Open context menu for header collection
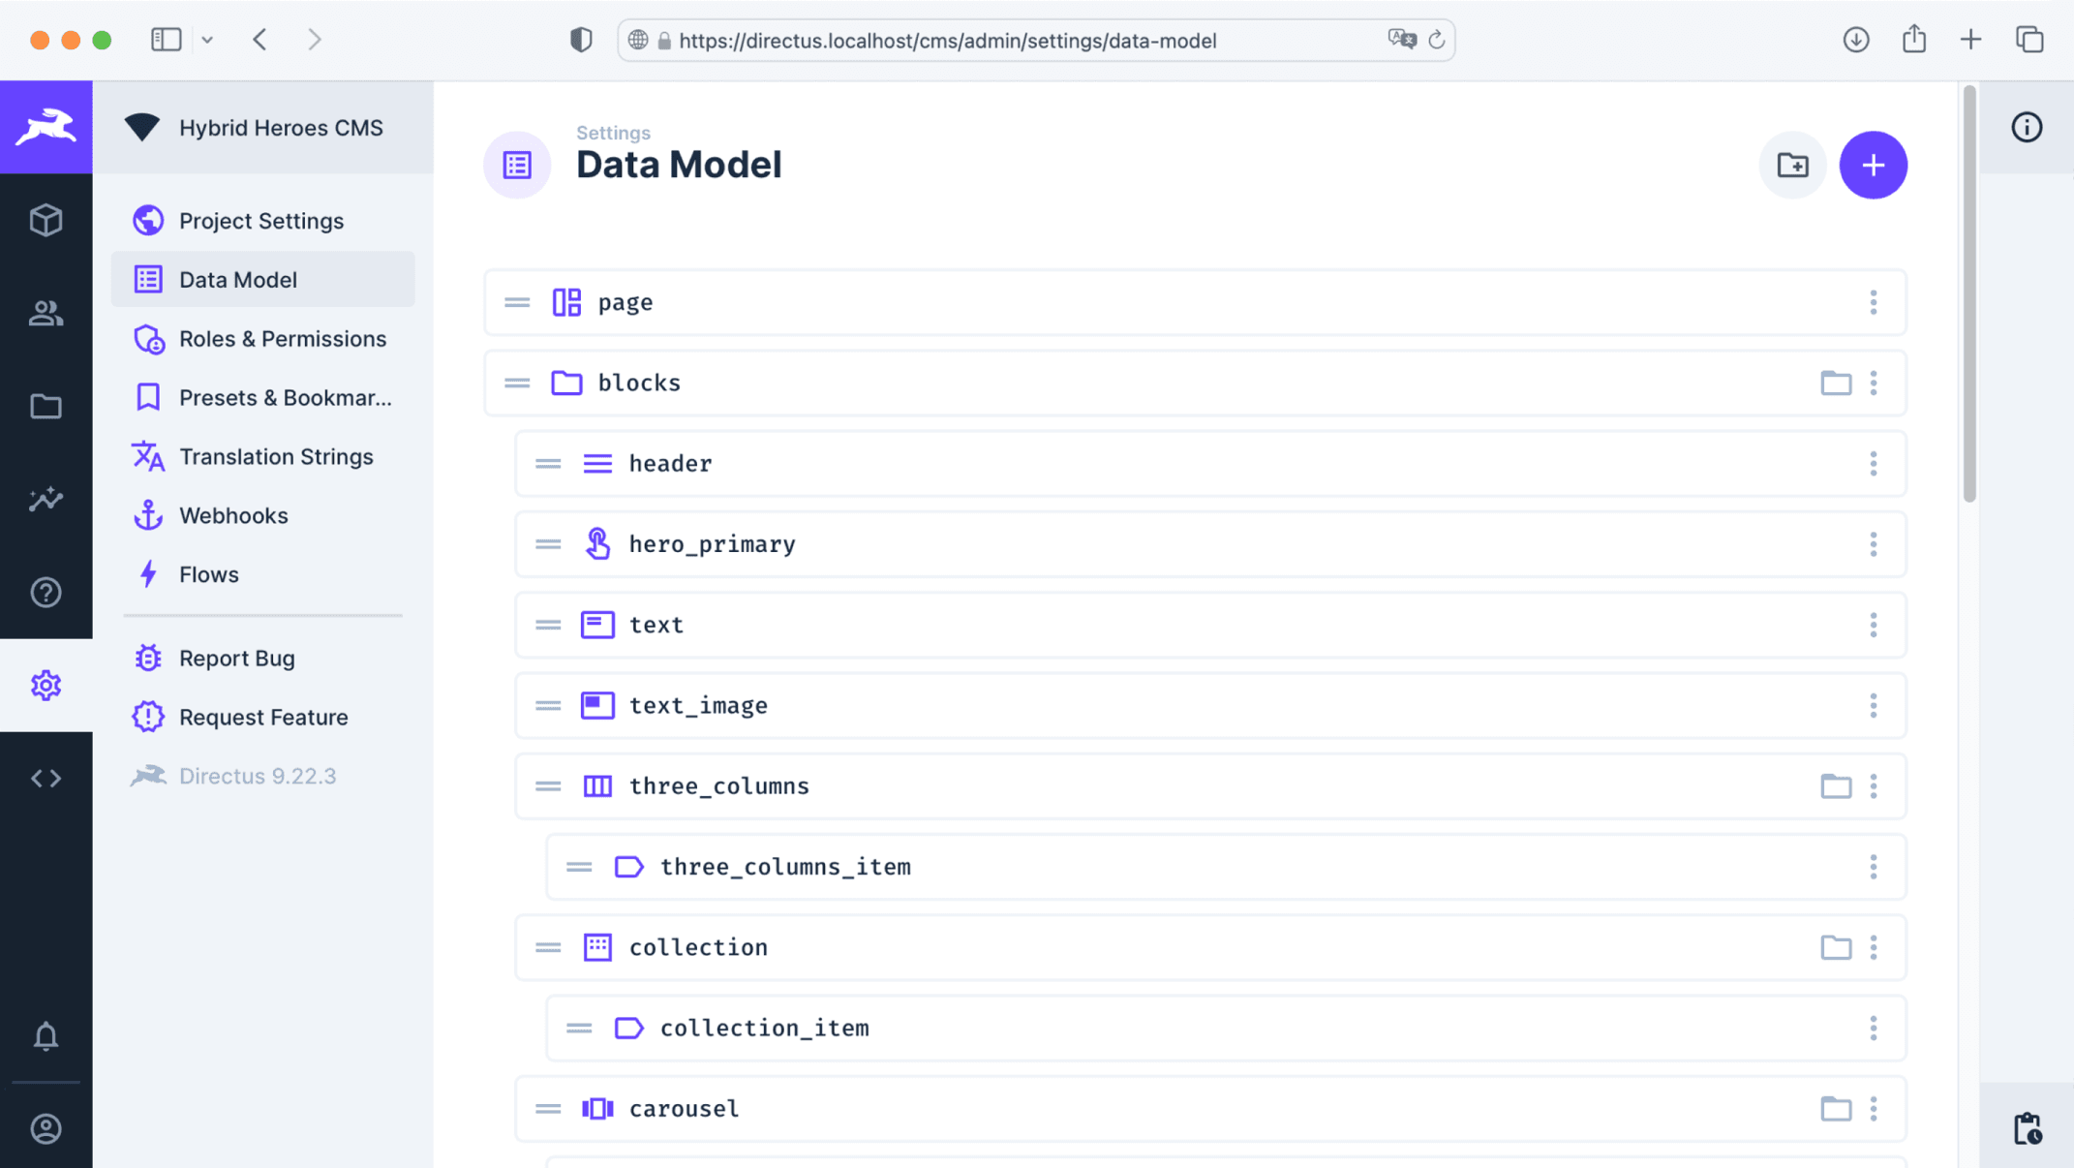Screen dimensions: 2074x1168 (1875, 463)
